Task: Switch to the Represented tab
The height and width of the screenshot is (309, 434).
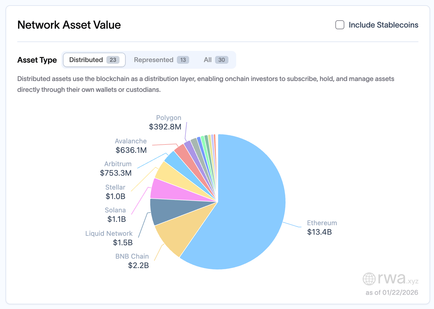Action: tap(162, 60)
